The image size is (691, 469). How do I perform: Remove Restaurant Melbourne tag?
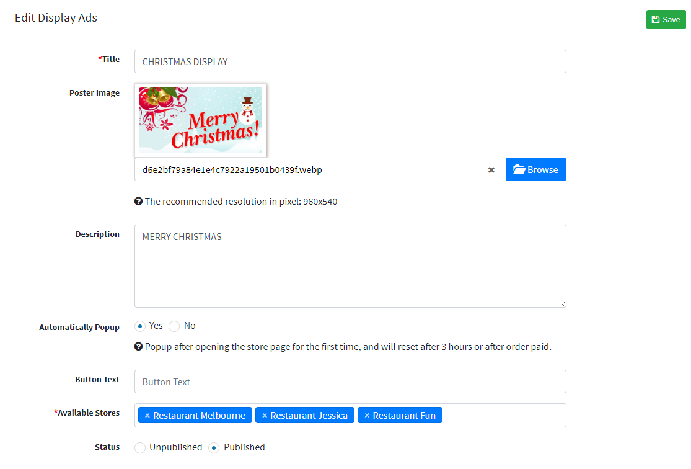(147, 416)
